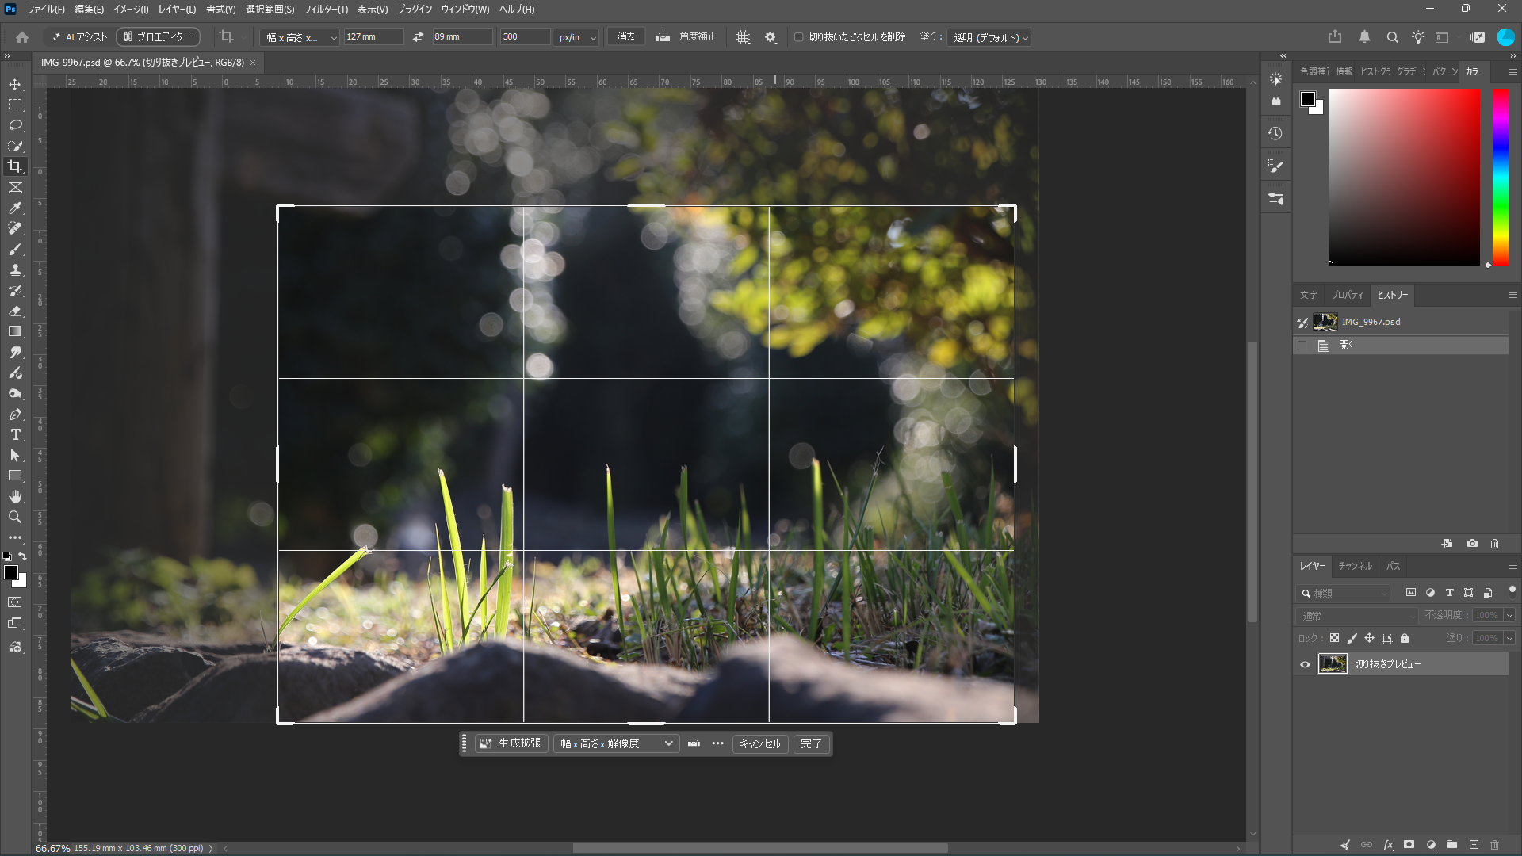The width and height of the screenshot is (1522, 856).
Task: Add layer style fx icon
Action: 1388,845
